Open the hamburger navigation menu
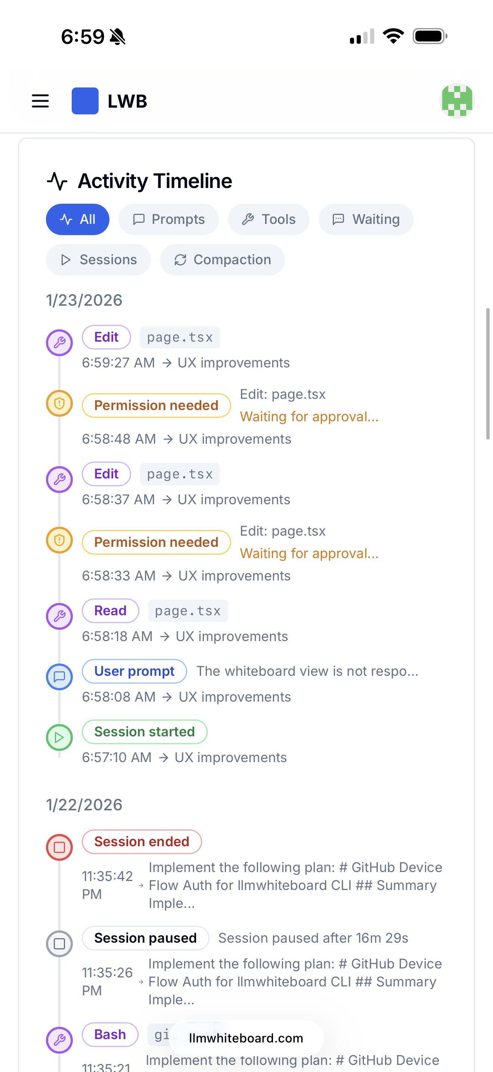Viewport: 493px width, 1072px height. [x=40, y=101]
